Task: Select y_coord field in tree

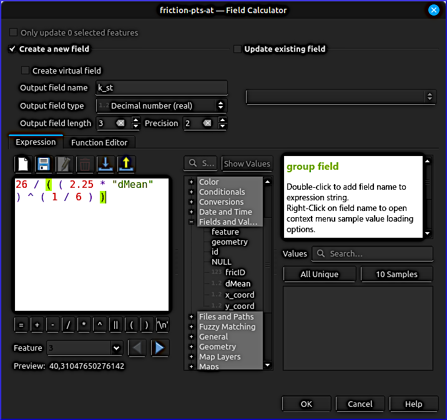Action: 240,306
